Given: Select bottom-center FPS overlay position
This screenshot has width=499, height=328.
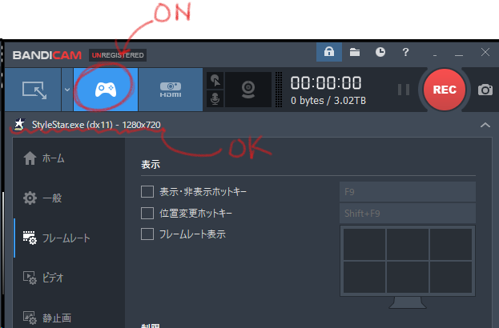Looking at the screenshot, I should click(408, 277).
